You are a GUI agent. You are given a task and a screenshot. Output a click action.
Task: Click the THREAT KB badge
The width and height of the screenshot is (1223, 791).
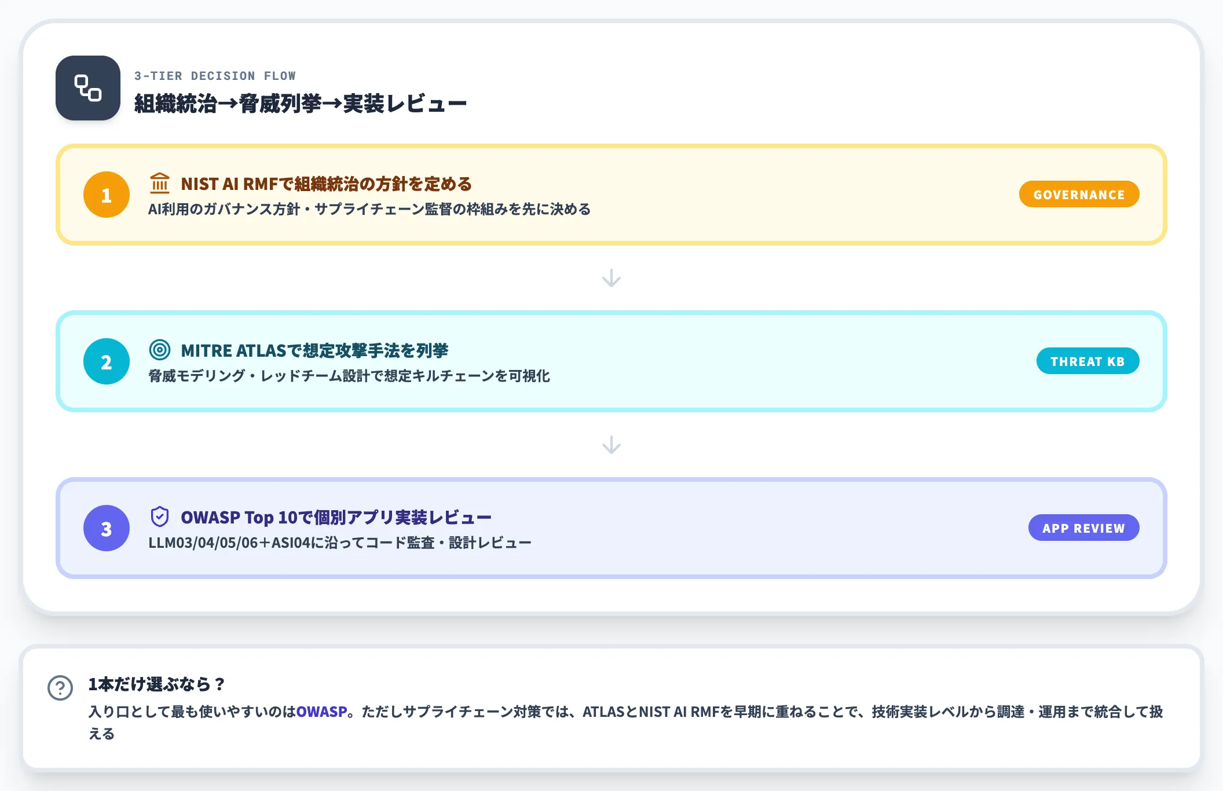[x=1088, y=361]
